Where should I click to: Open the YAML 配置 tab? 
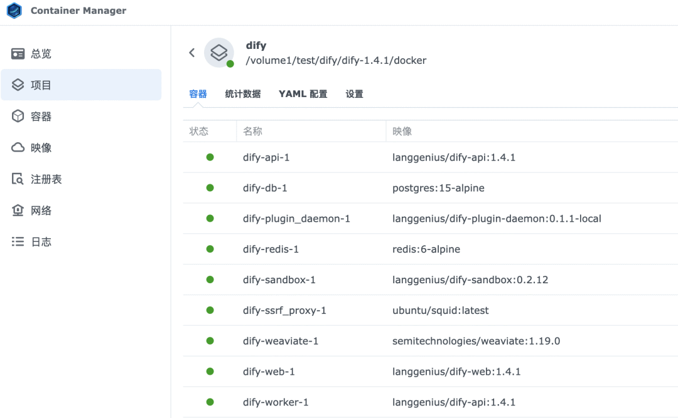pyautogui.click(x=303, y=94)
